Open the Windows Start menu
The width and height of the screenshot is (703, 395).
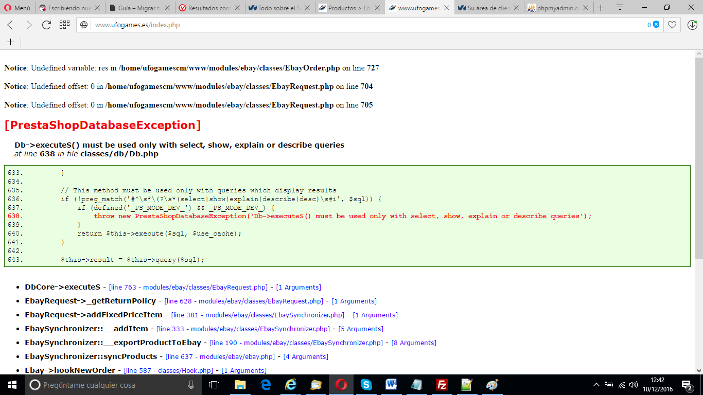point(12,385)
